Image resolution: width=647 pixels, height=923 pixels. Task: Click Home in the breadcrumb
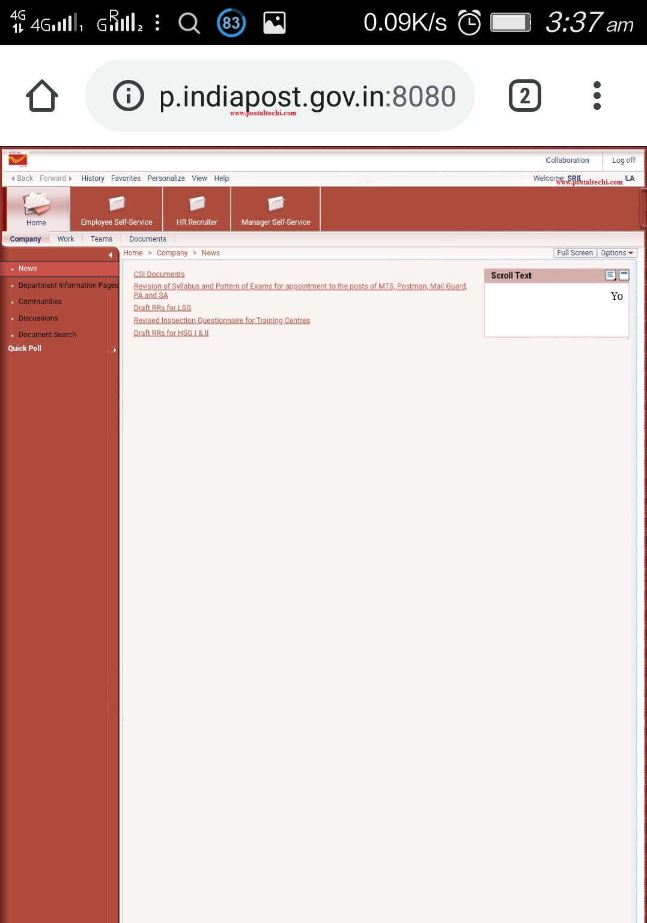[x=133, y=253]
